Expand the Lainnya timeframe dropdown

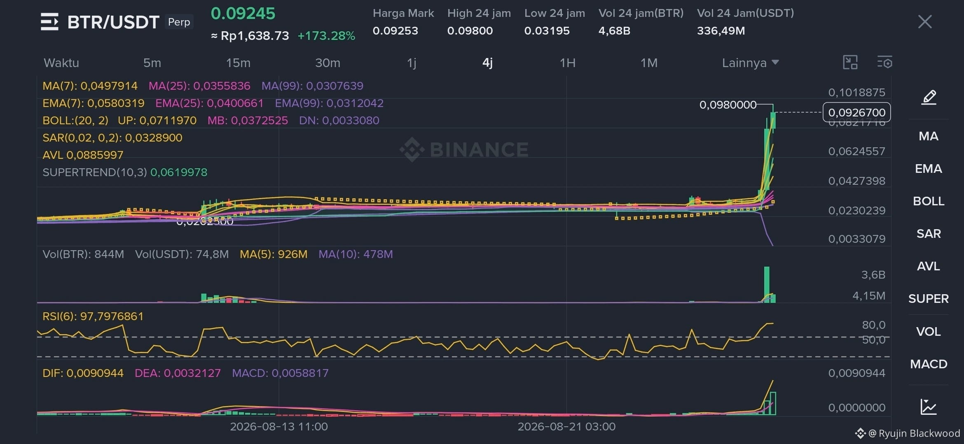[x=750, y=63]
